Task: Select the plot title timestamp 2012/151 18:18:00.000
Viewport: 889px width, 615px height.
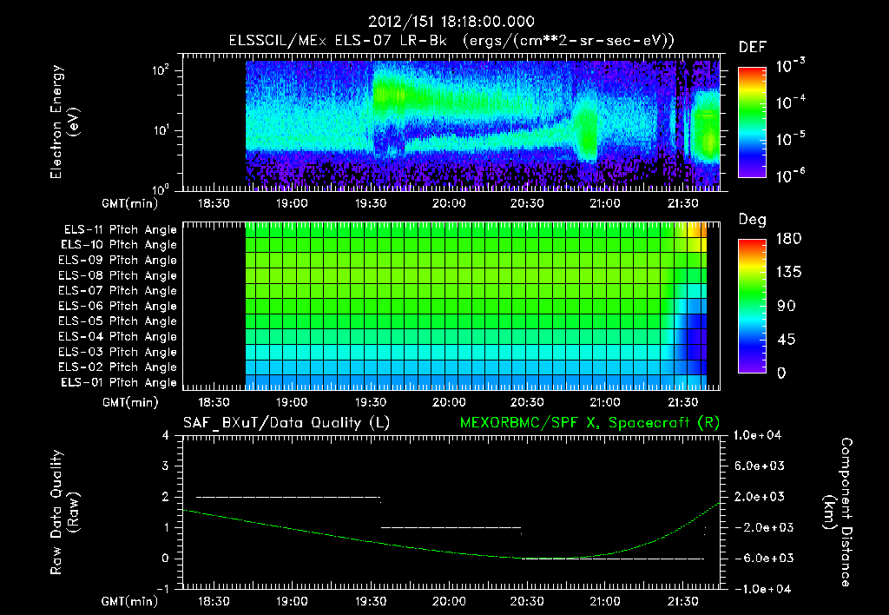Action: (x=451, y=22)
